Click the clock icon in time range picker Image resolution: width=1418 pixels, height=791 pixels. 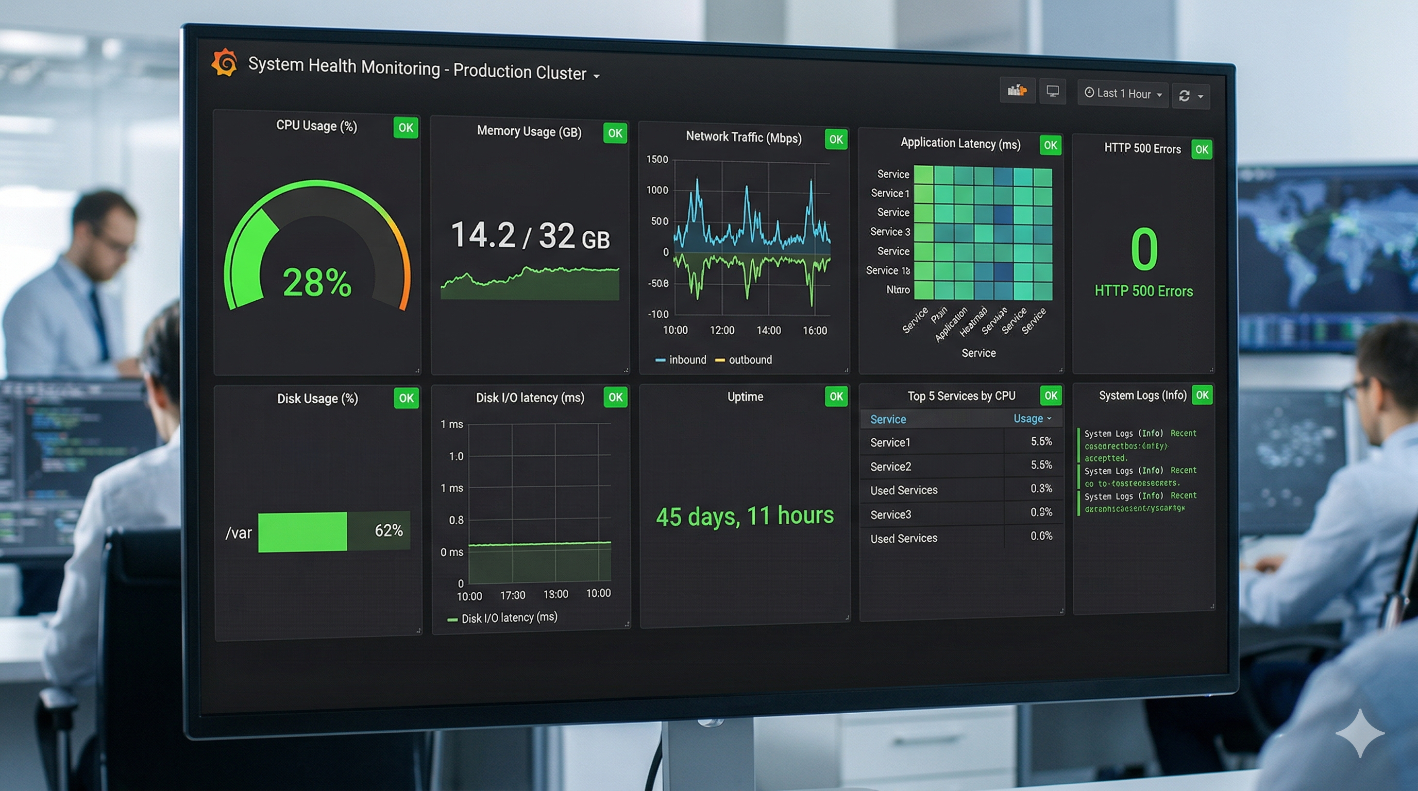1090,94
